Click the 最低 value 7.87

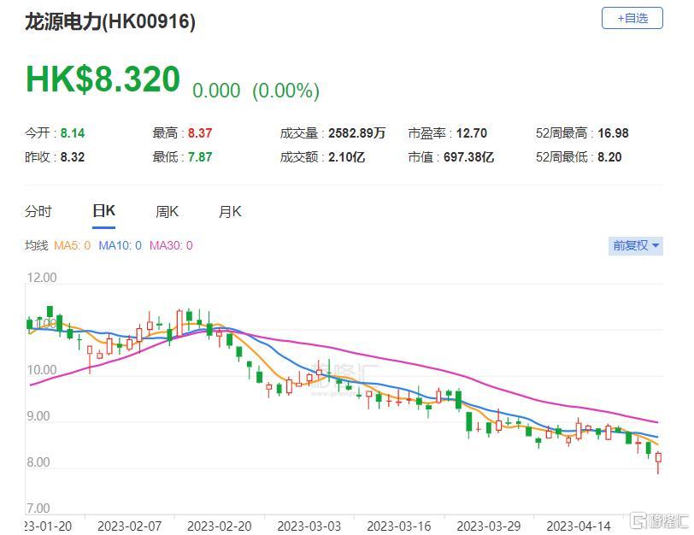coord(200,157)
